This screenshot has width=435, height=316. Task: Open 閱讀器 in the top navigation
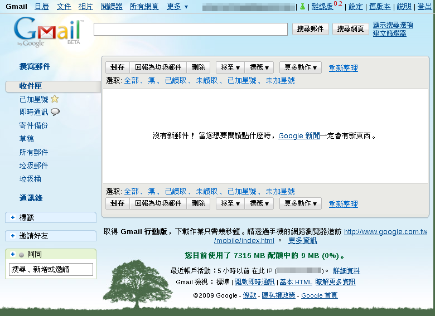(x=112, y=6)
